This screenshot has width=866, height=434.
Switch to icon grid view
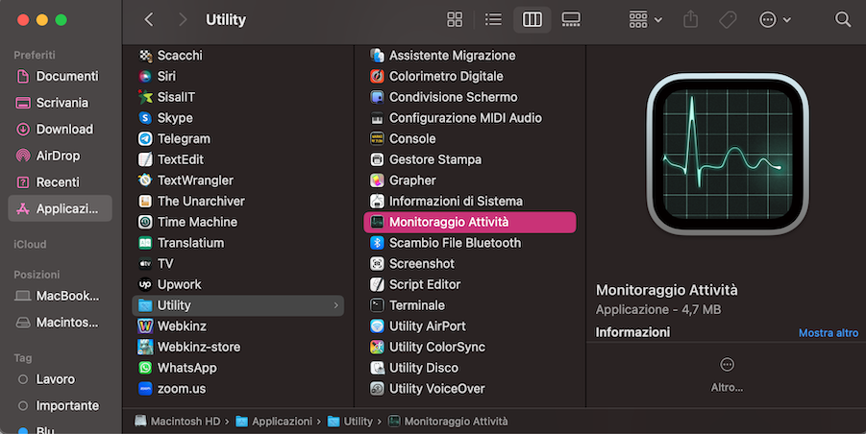pos(455,20)
